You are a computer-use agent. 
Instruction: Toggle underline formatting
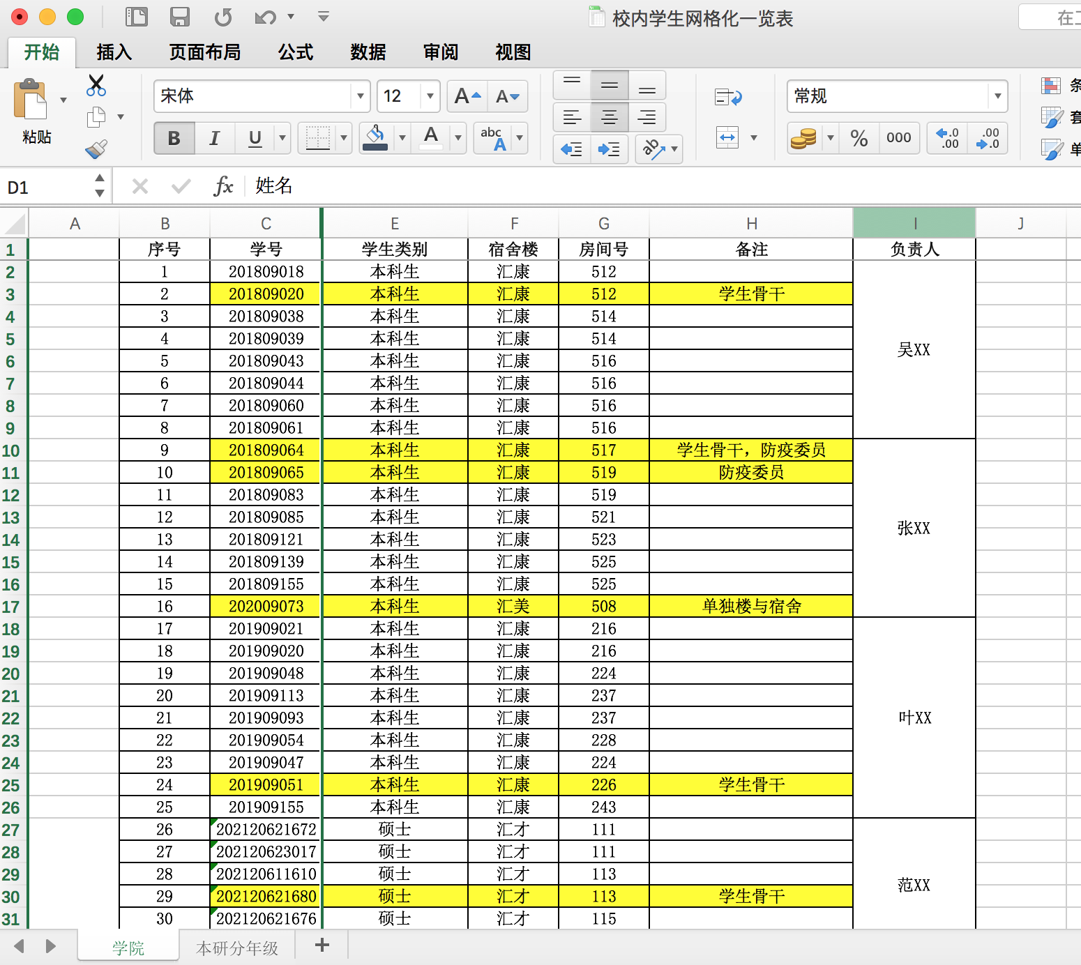[255, 138]
